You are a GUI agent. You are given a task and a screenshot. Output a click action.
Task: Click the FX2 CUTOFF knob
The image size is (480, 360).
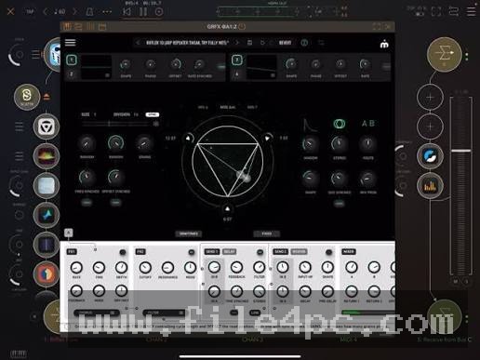tap(145, 267)
